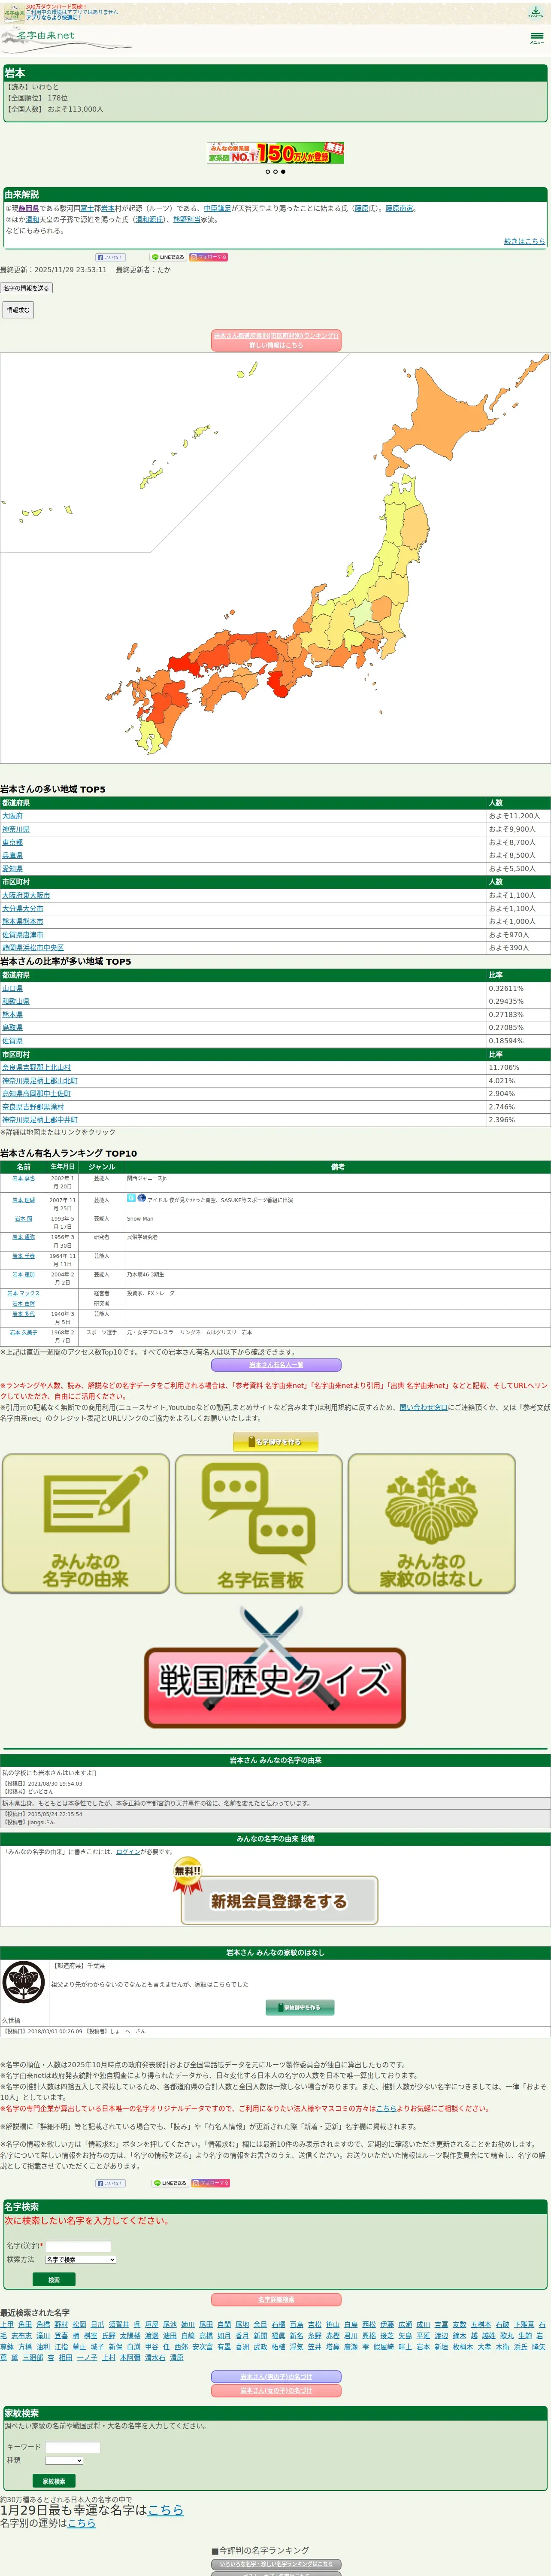View the 家紋 crest image from 千葉県
Viewport: 551px width, 2576px height.
(x=24, y=1982)
